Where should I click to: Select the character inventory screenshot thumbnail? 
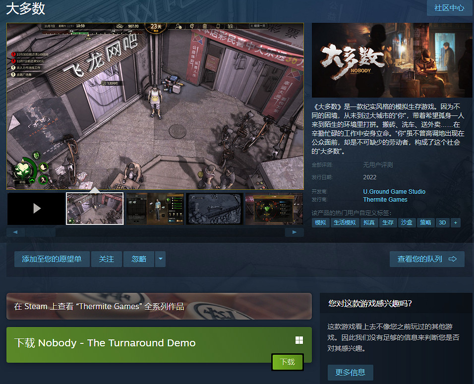(x=154, y=209)
